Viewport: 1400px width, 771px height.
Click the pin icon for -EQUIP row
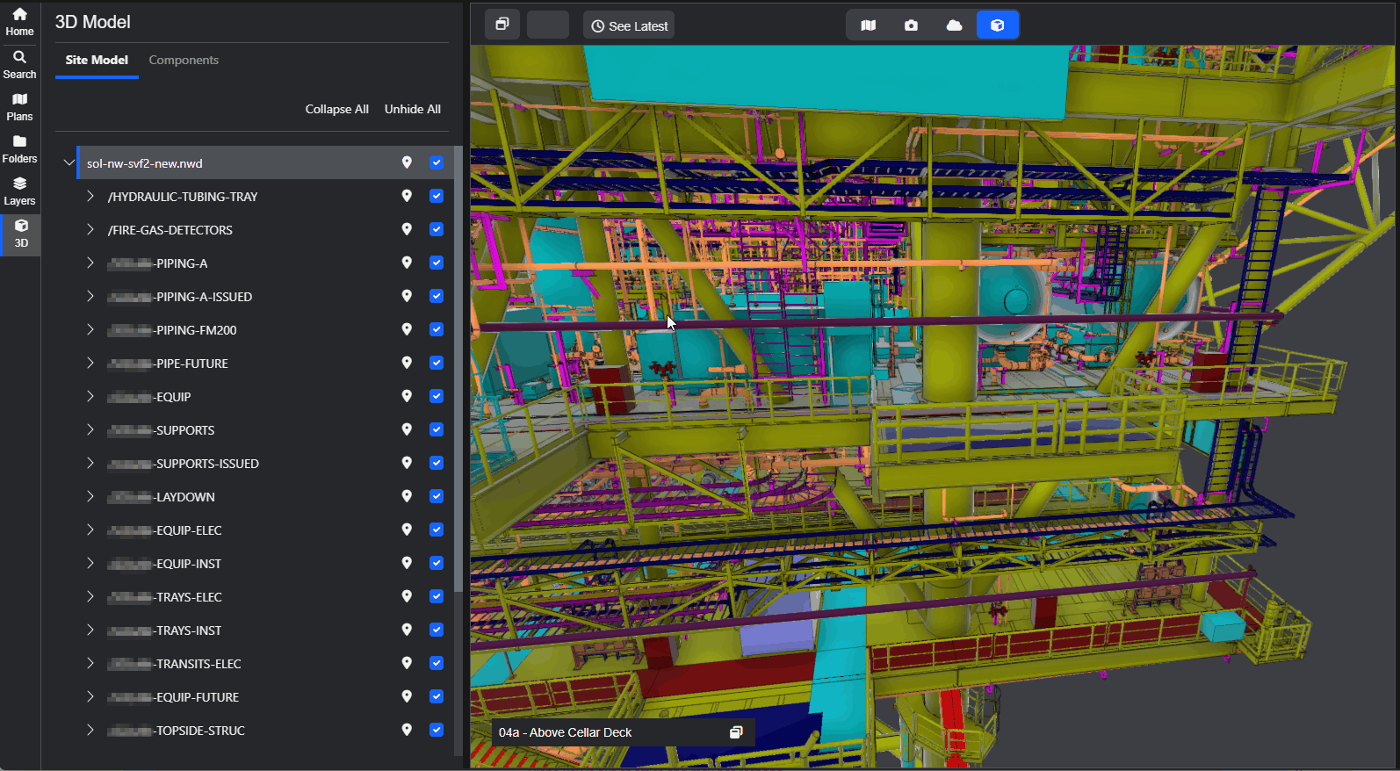[407, 396]
